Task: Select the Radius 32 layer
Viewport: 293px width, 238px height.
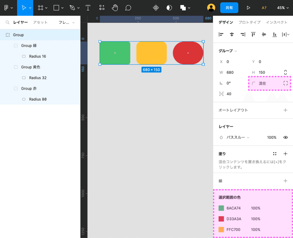Action: pos(40,78)
